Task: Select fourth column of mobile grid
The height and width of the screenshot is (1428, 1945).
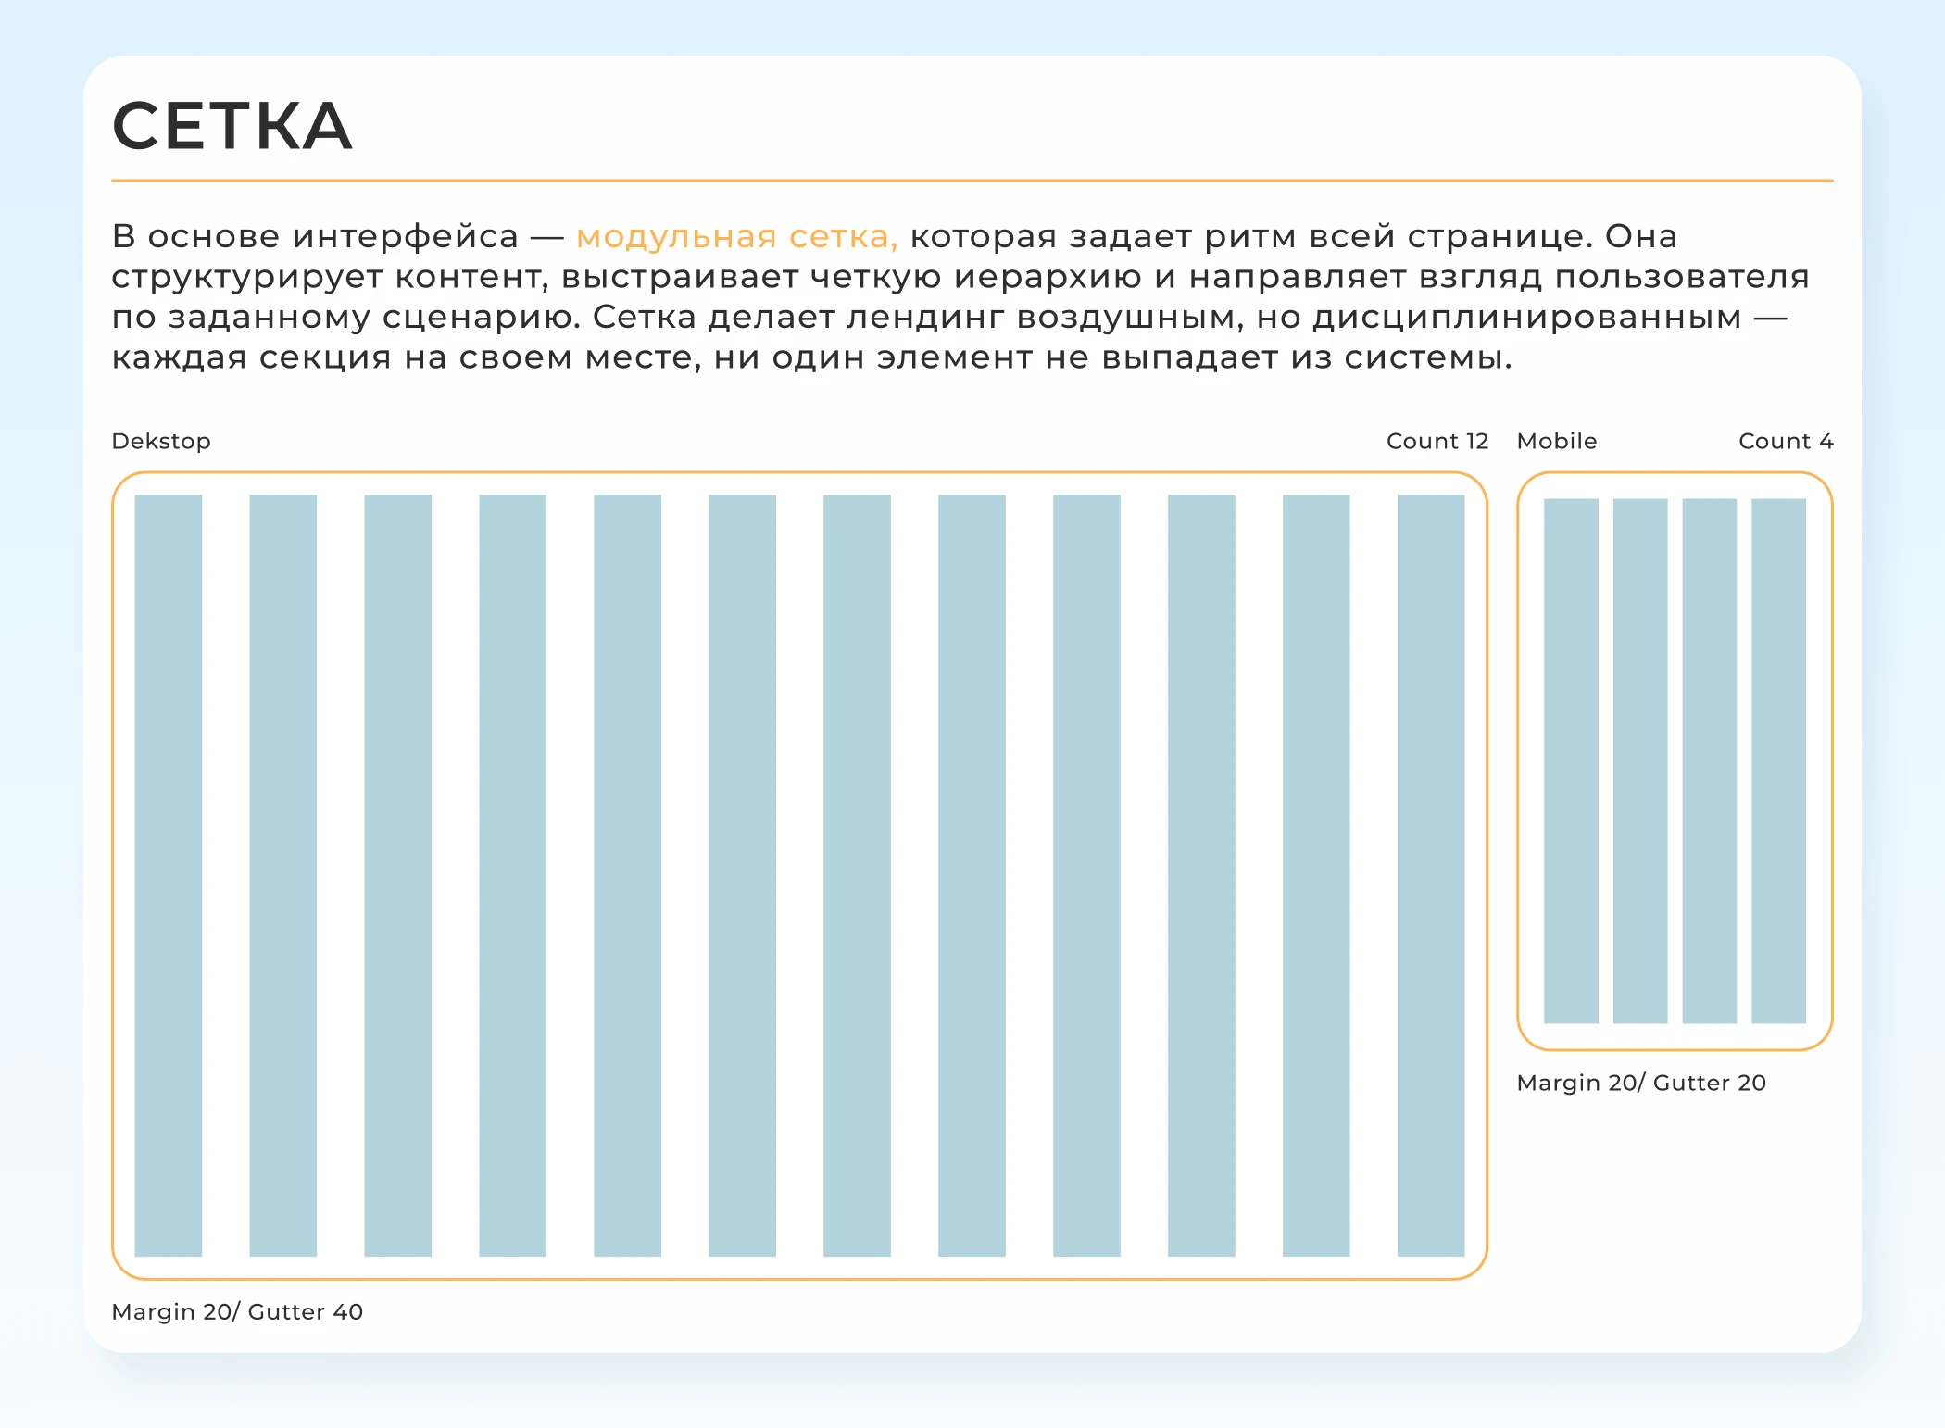Action: tap(1778, 761)
